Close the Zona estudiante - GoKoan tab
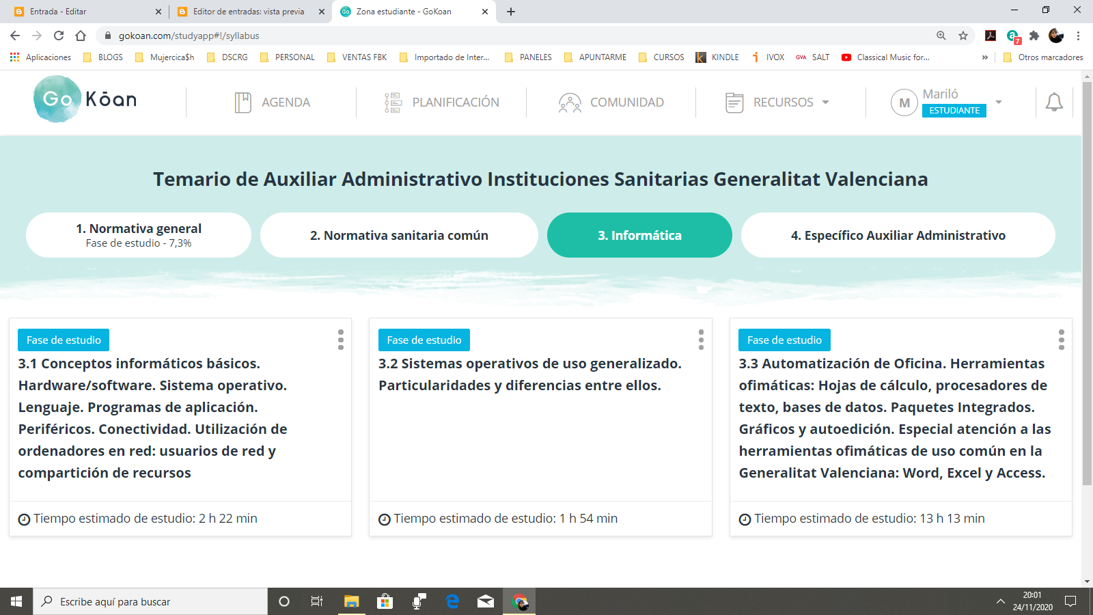 (x=485, y=12)
